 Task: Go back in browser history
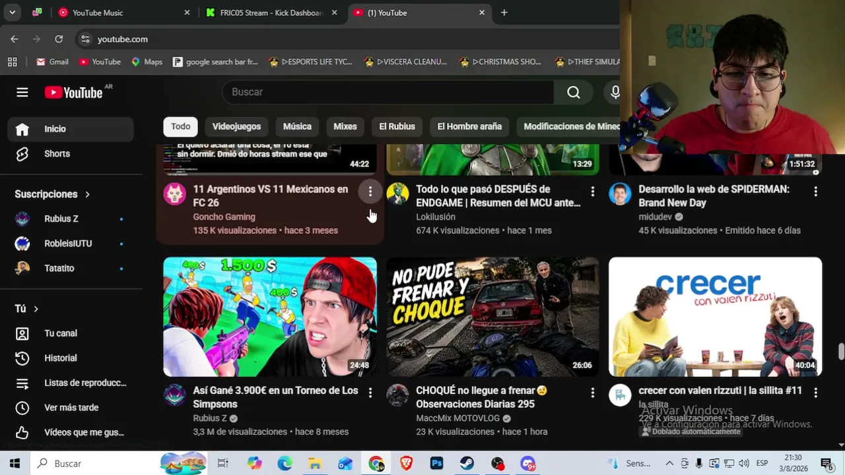15,39
